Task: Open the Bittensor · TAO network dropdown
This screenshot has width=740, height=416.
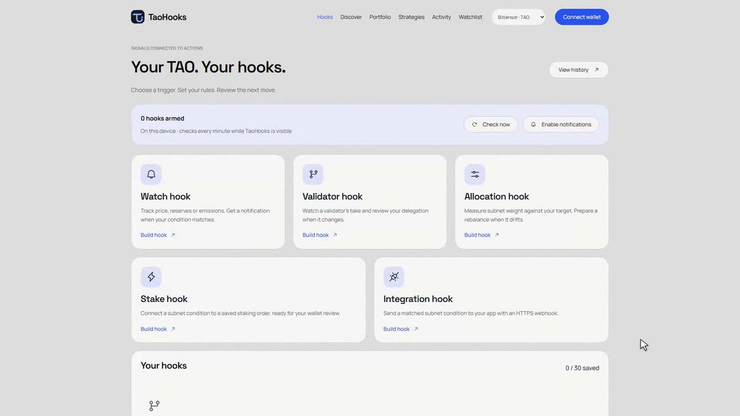Action: click(x=519, y=17)
